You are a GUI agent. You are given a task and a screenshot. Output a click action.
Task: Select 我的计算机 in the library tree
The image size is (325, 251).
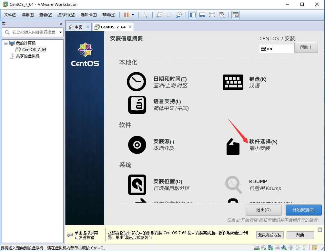[x=26, y=43]
